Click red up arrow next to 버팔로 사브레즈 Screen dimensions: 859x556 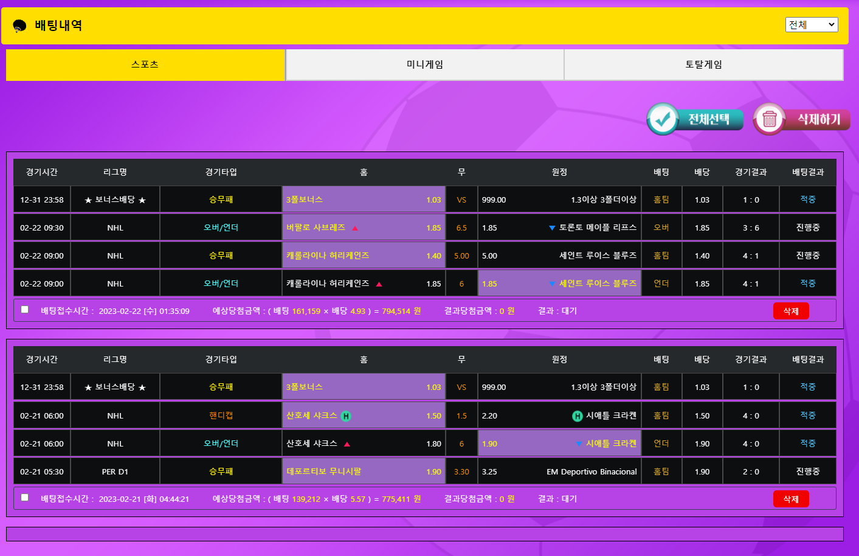click(x=355, y=228)
